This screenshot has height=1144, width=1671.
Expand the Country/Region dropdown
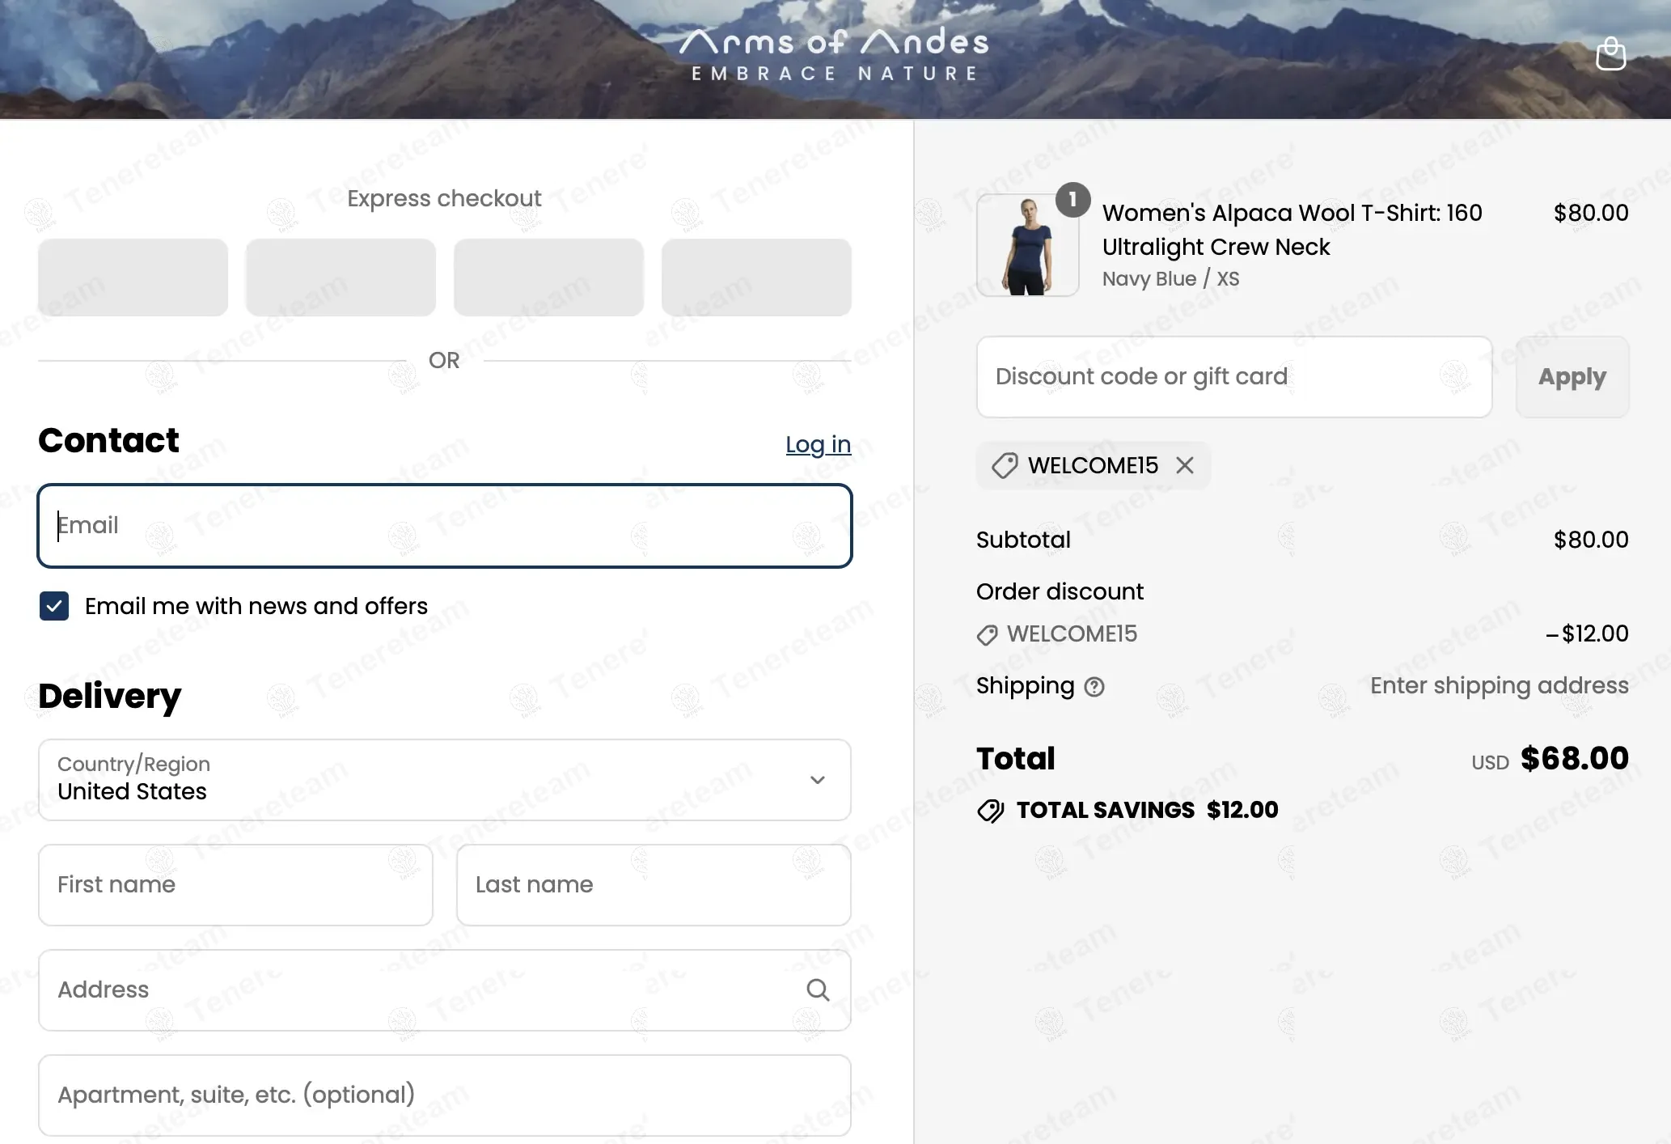click(443, 780)
